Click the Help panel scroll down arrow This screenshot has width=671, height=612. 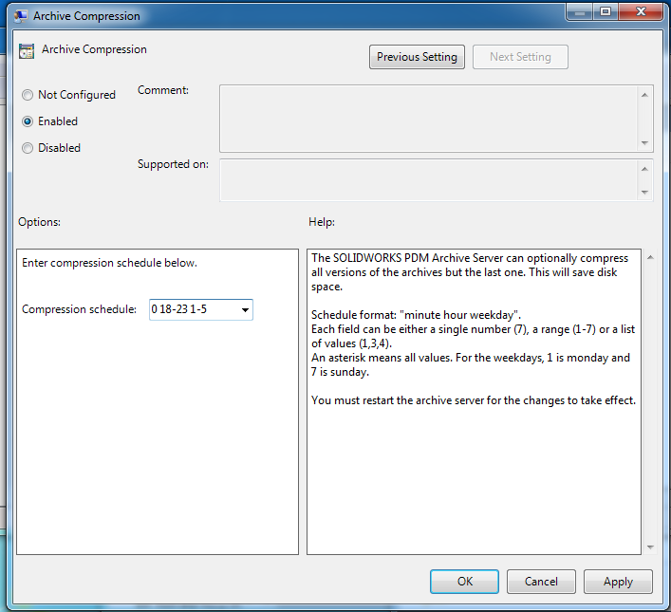pyautogui.click(x=649, y=547)
